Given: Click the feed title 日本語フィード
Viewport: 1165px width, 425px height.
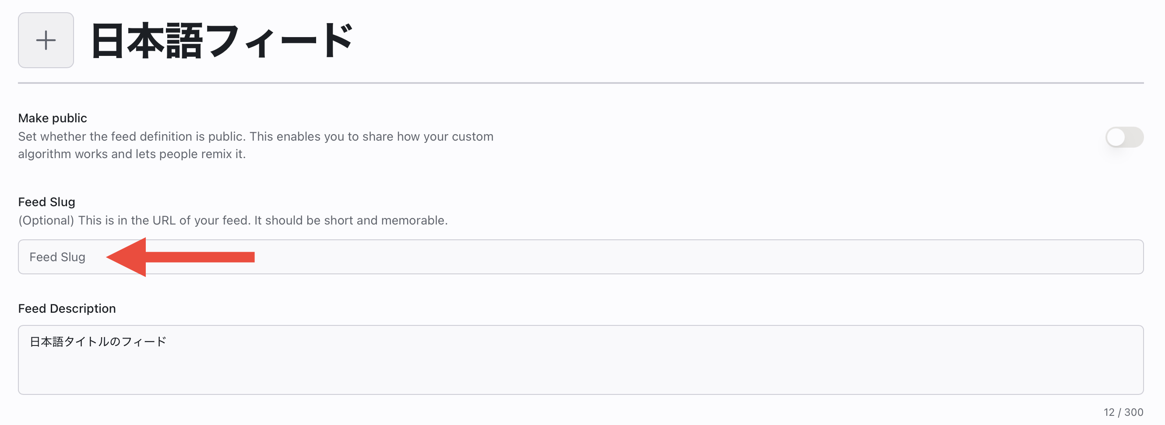Looking at the screenshot, I should tap(222, 41).
